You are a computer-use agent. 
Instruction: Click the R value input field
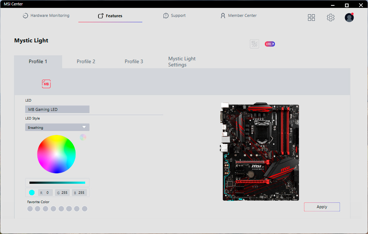tap(45, 192)
